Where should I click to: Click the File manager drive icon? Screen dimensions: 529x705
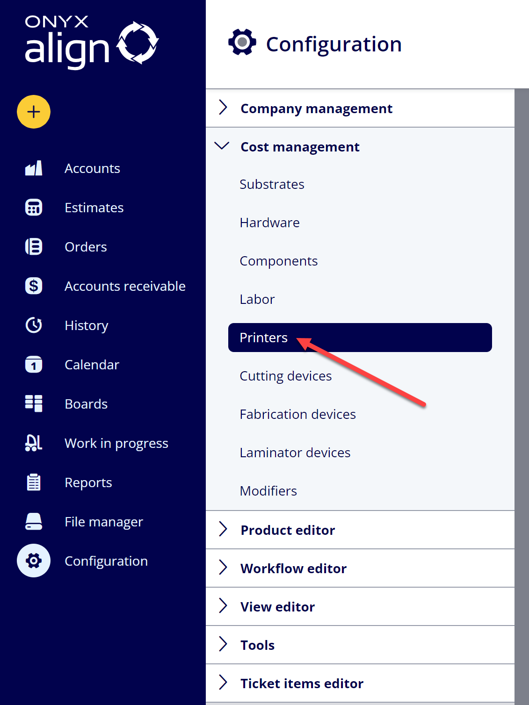[x=34, y=522]
